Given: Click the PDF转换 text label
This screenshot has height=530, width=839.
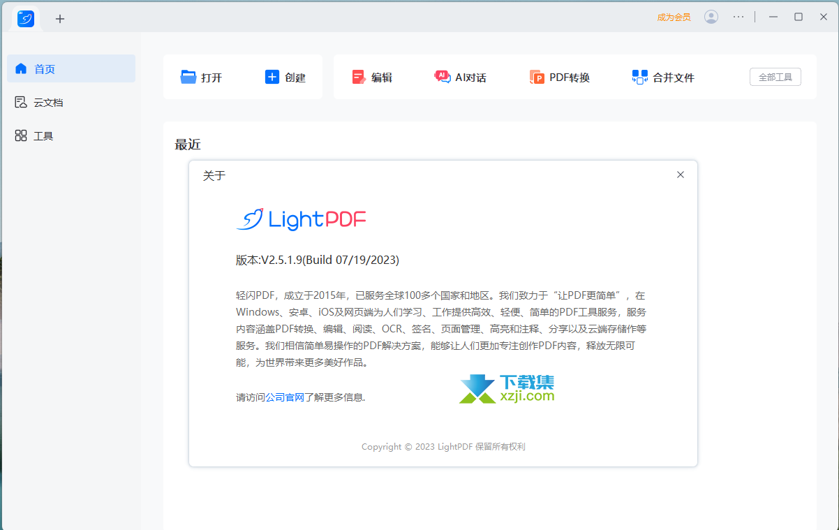Looking at the screenshot, I should pyautogui.click(x=570, y=78).
